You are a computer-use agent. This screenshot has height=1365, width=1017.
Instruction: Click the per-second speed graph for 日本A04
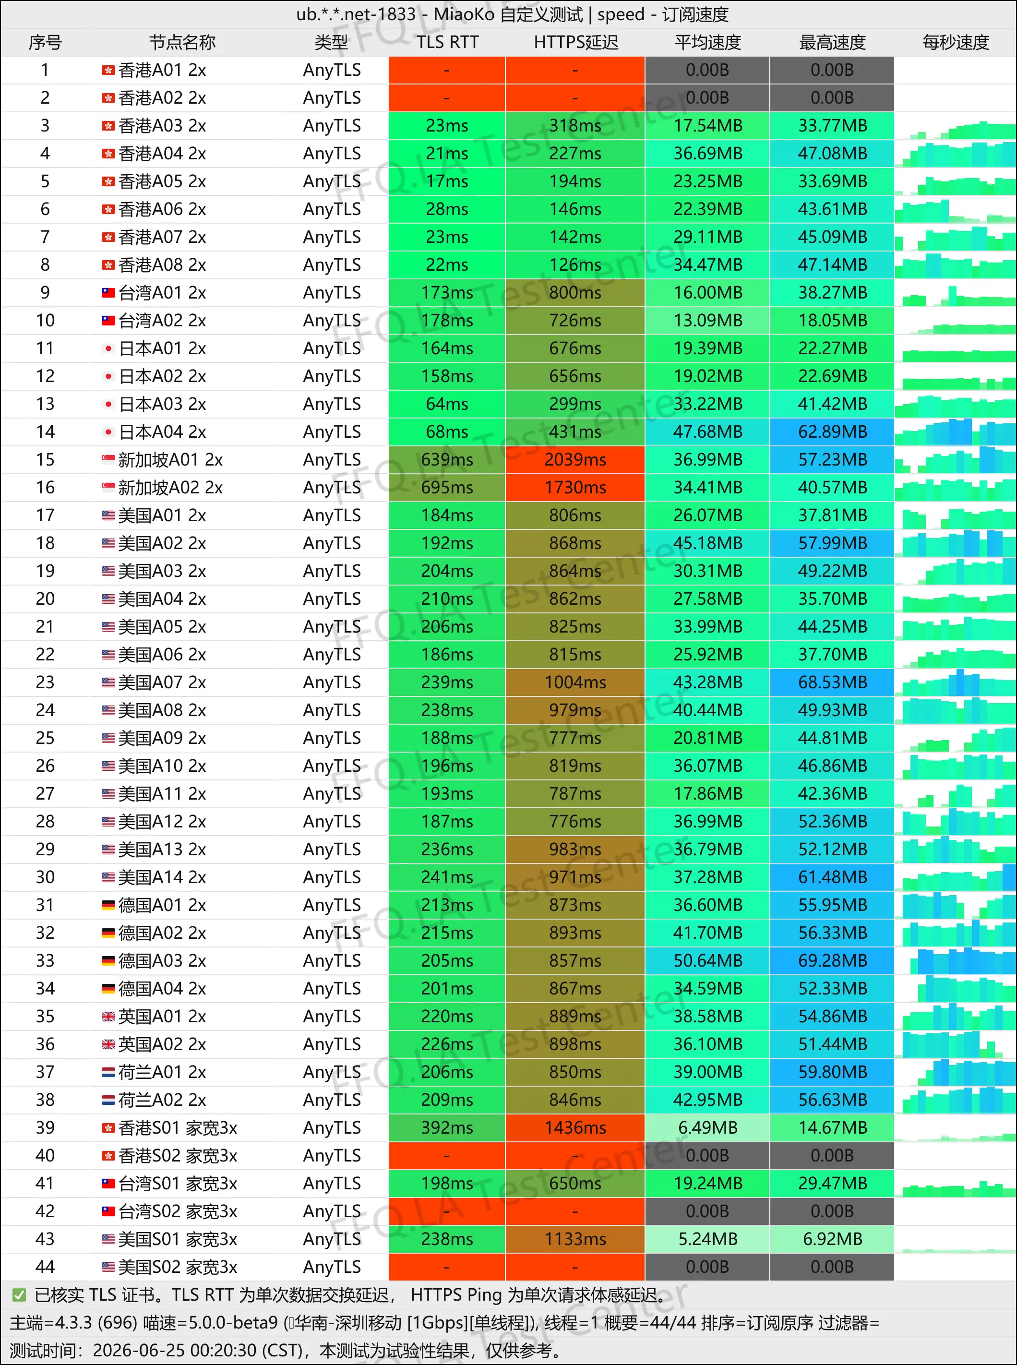(956, 431)
